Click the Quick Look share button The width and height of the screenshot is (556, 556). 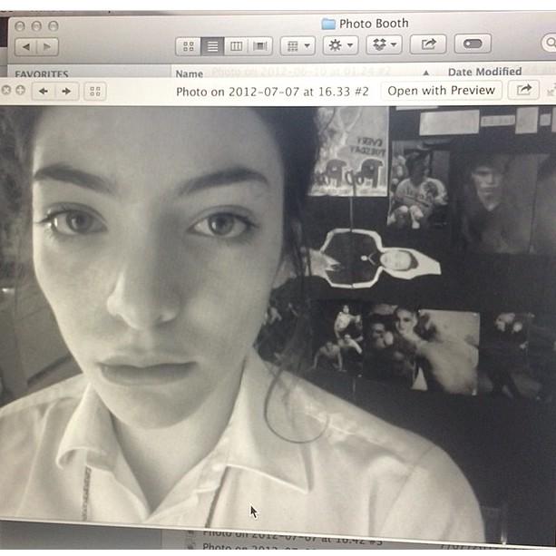(523, 90)
